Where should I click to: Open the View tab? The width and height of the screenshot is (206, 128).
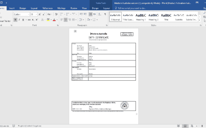84,8
